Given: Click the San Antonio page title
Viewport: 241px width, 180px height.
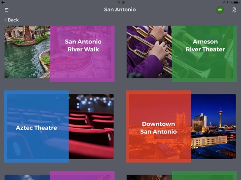Looking at the screenshot, I should coord(120,10).
